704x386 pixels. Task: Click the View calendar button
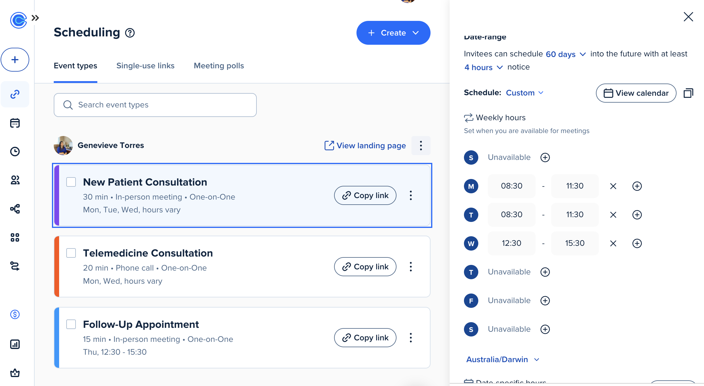[636, 93]
